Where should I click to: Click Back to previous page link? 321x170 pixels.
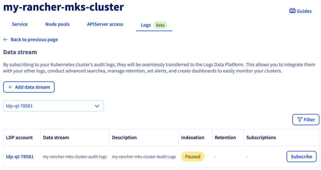point(34,40)
